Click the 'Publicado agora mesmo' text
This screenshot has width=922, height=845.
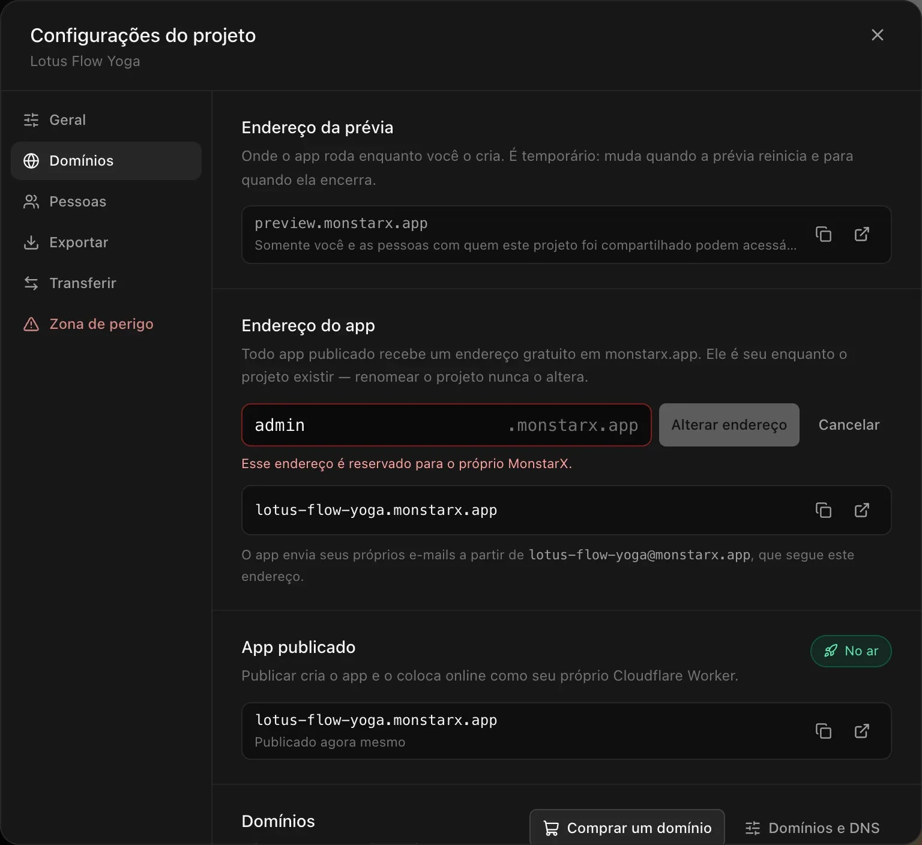[330, 742]
